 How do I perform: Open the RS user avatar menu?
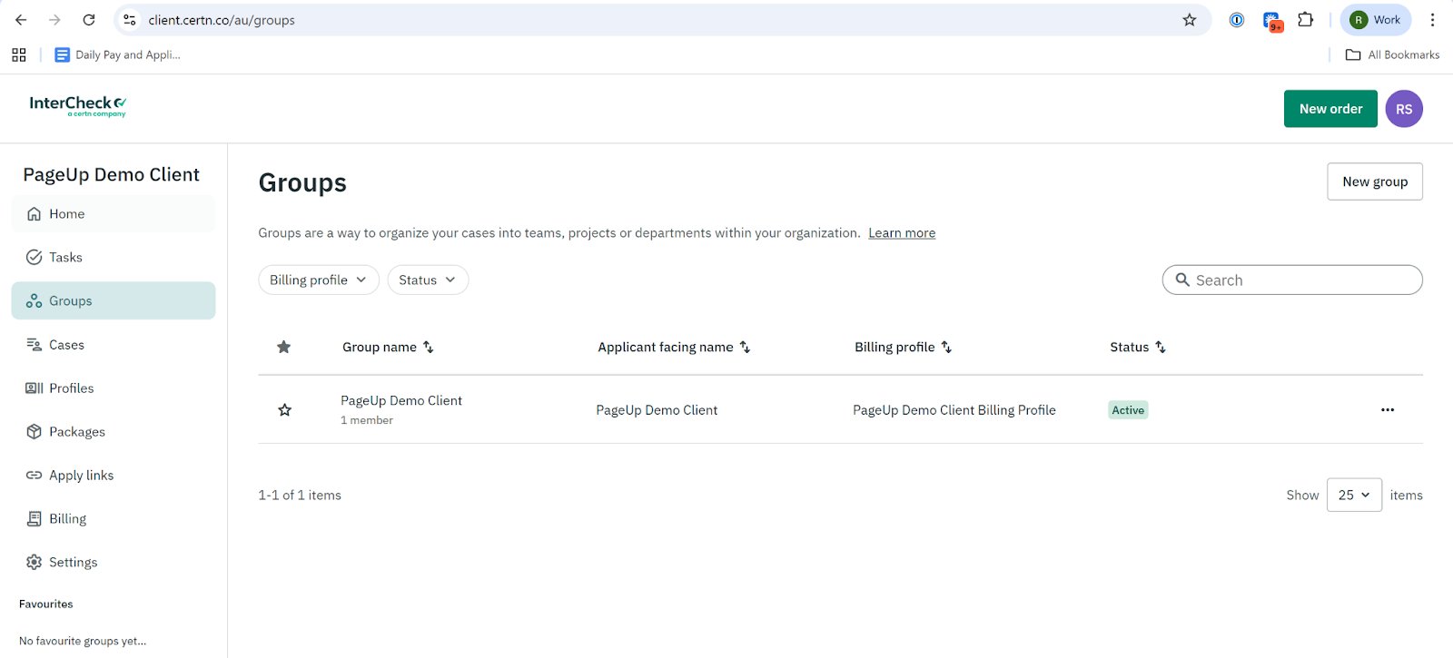[x=1403, y=109]
